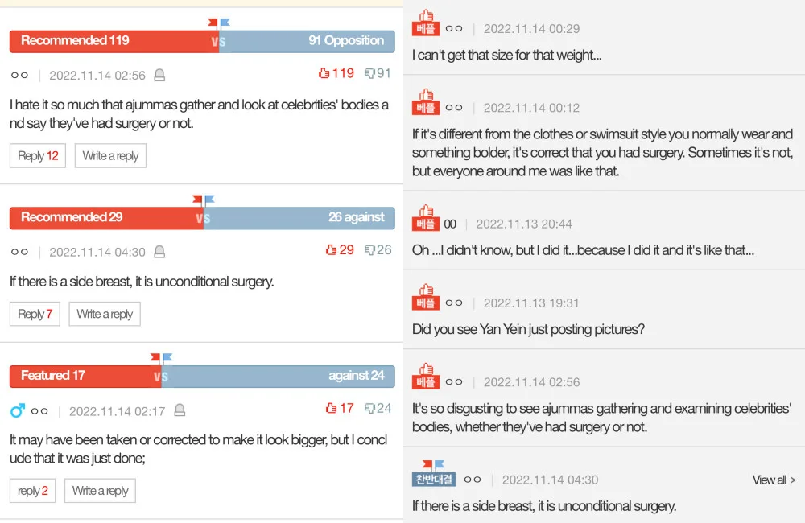Click the thumbs-down icon showing 91
The image size is (805, 523).
(370, 73)
